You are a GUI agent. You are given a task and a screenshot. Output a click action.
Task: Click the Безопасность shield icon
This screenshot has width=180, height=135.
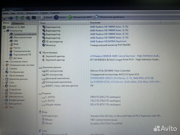point(6,97)
